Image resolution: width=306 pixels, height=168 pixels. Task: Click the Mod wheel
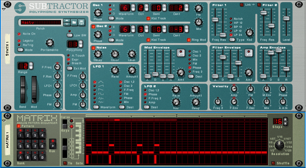(x=34, y=90)
